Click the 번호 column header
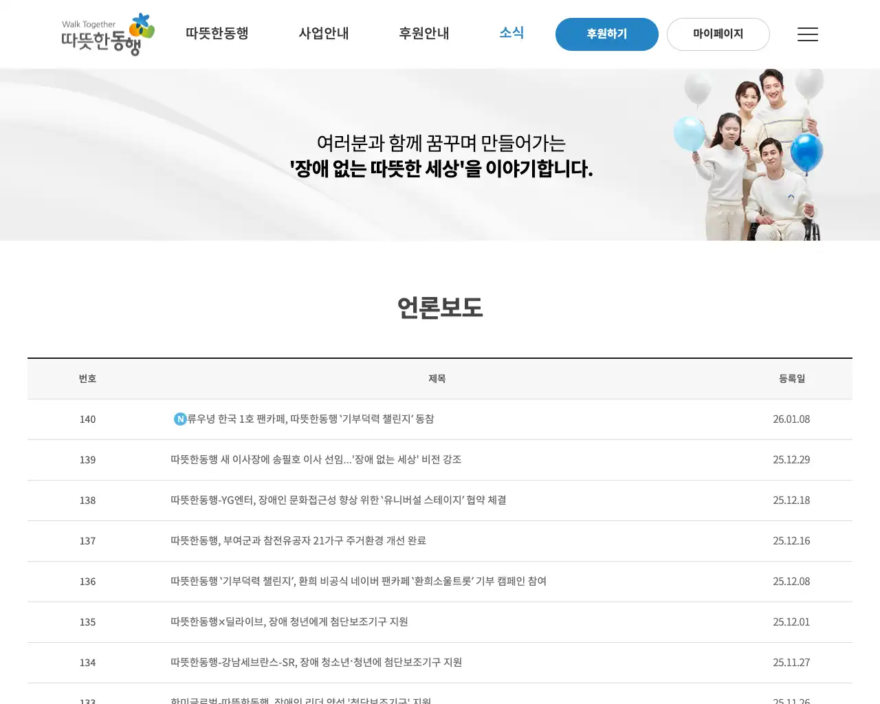Screen dimensions: 880x704 87,379
